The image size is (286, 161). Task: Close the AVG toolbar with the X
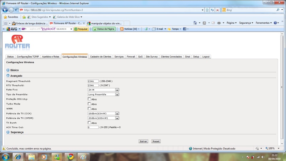point(4,29)
